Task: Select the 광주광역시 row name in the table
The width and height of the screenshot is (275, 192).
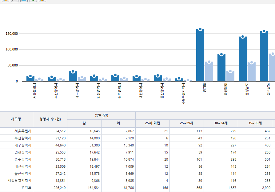Action: pos(23,159)
